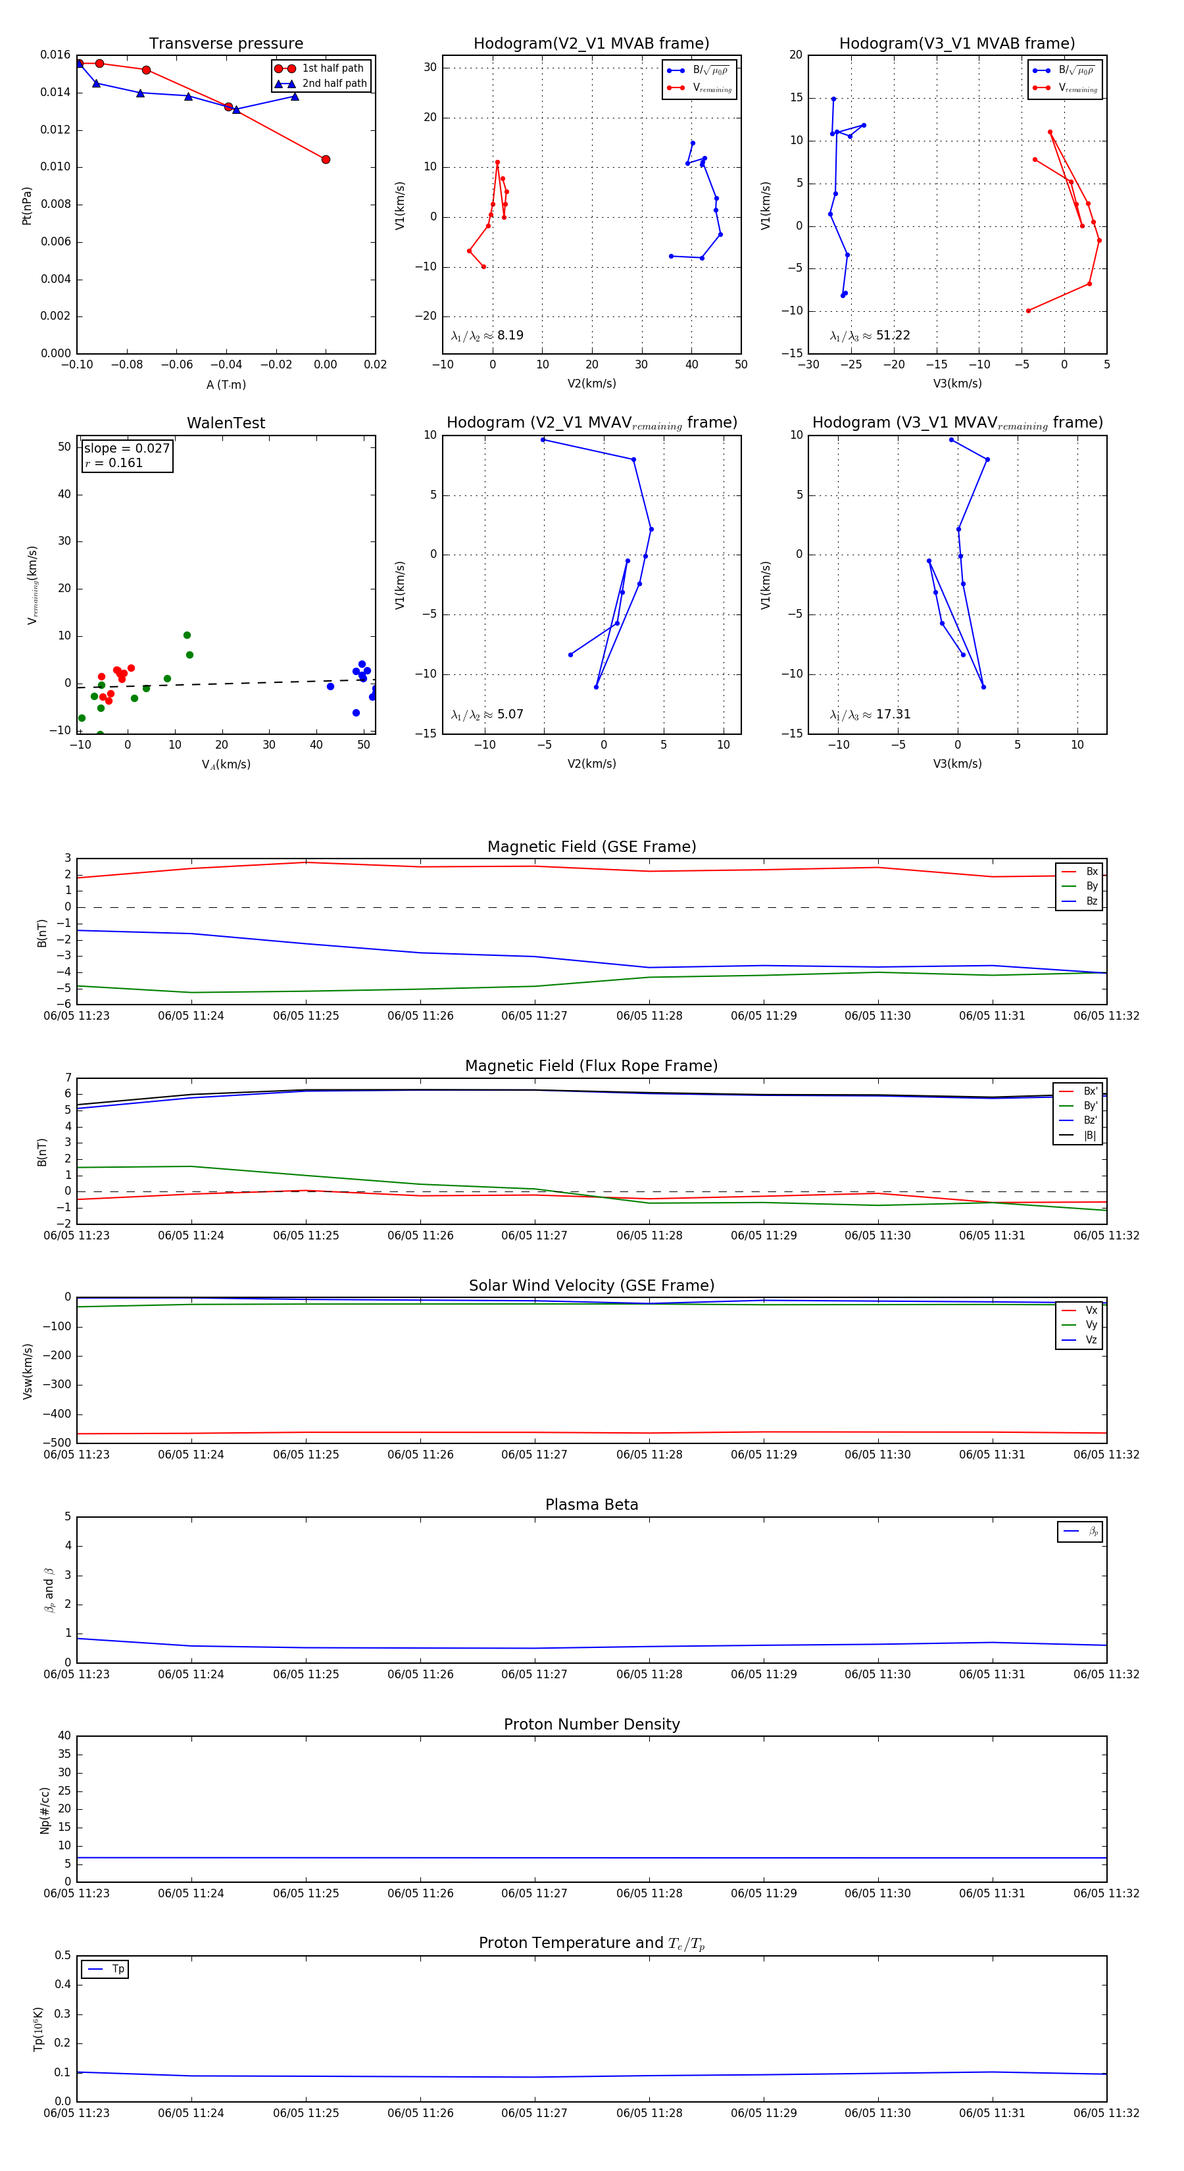Select Bz' in Flux Rope legend
Viewport: 1184px width, 2171px height.
(1078, 1121)
